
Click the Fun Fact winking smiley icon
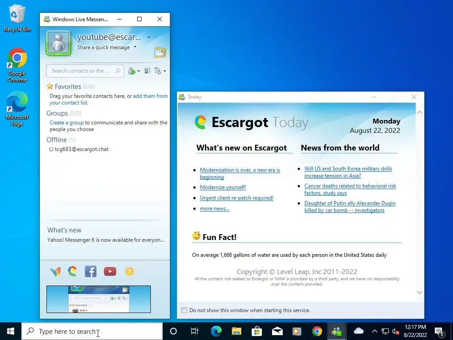(196, 236)
